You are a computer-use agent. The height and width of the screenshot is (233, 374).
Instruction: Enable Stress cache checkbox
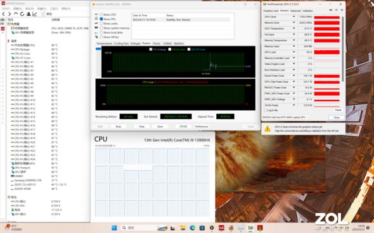101,23
